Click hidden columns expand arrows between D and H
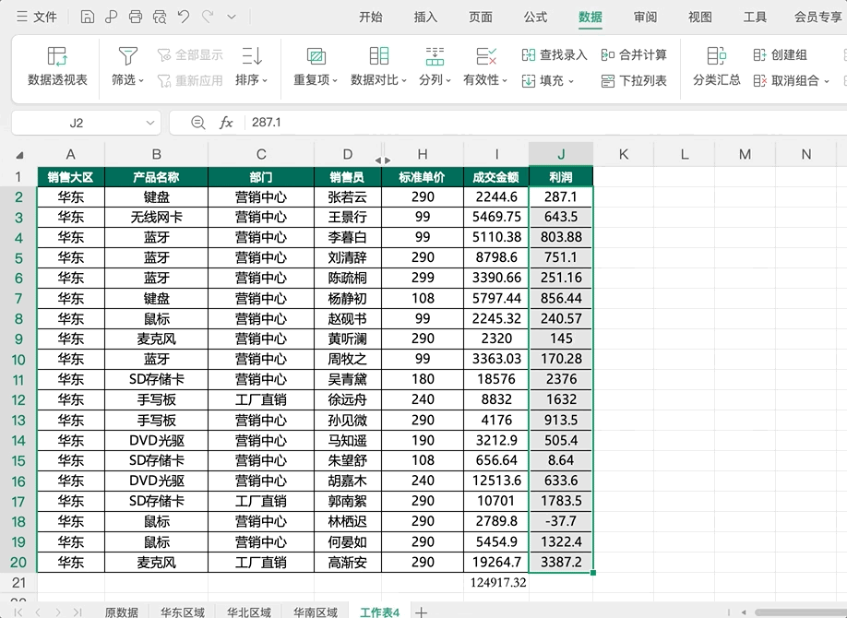This screenshot has height=618, width=847. click(383, 160)
